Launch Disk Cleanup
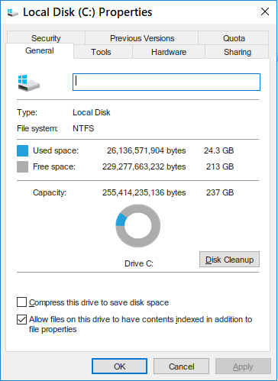Image resolution: width=278 pixels, height=381 pixels. pyautogui.click(x=229, y=260)
